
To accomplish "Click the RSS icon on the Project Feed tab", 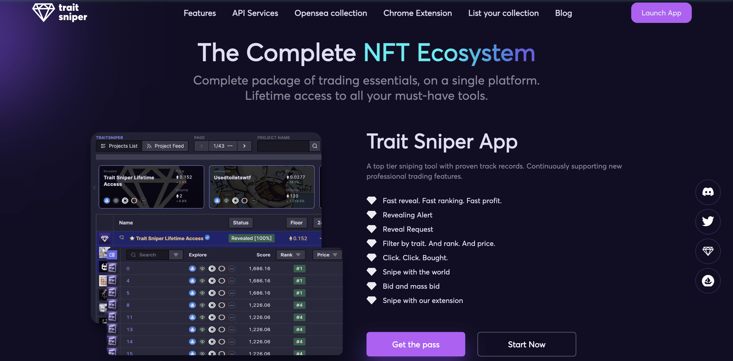I will tap(149, 146).
